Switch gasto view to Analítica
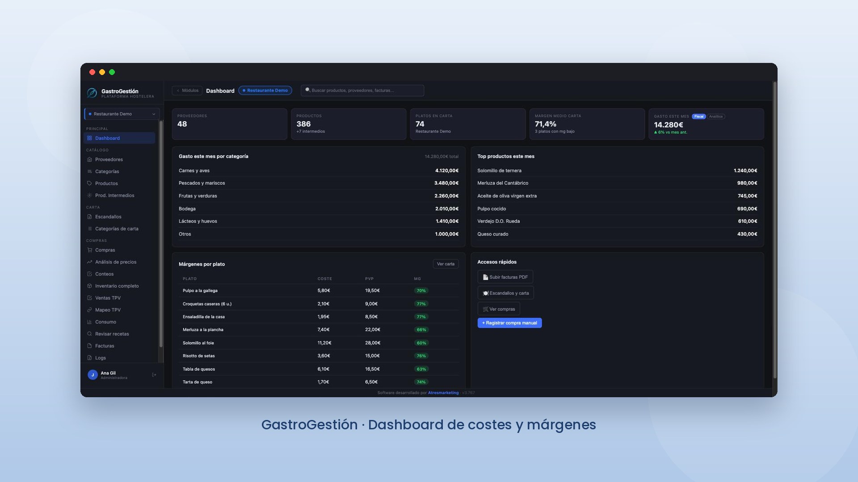858x482 pixels. click(715, 116)
